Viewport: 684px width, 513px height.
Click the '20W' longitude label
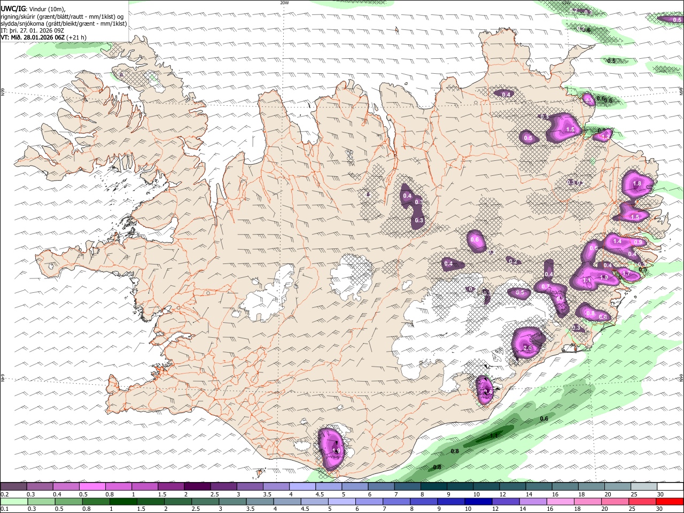[284, 3]
